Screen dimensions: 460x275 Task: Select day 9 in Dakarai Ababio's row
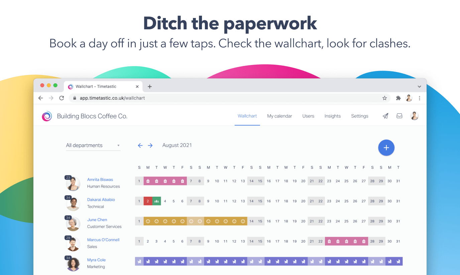coord(208,201)
